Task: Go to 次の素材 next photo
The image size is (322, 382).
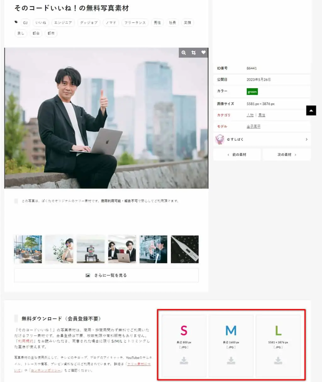Action: 286,154
